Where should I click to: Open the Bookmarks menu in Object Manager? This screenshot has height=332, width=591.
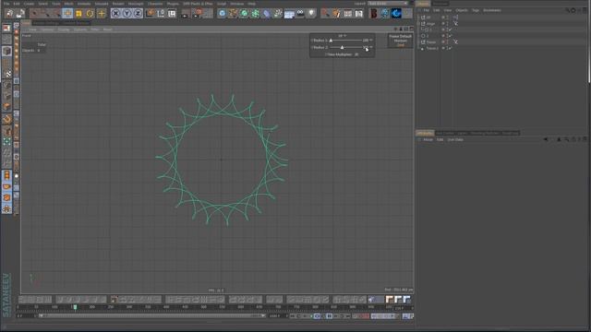[x=492, y=10]
